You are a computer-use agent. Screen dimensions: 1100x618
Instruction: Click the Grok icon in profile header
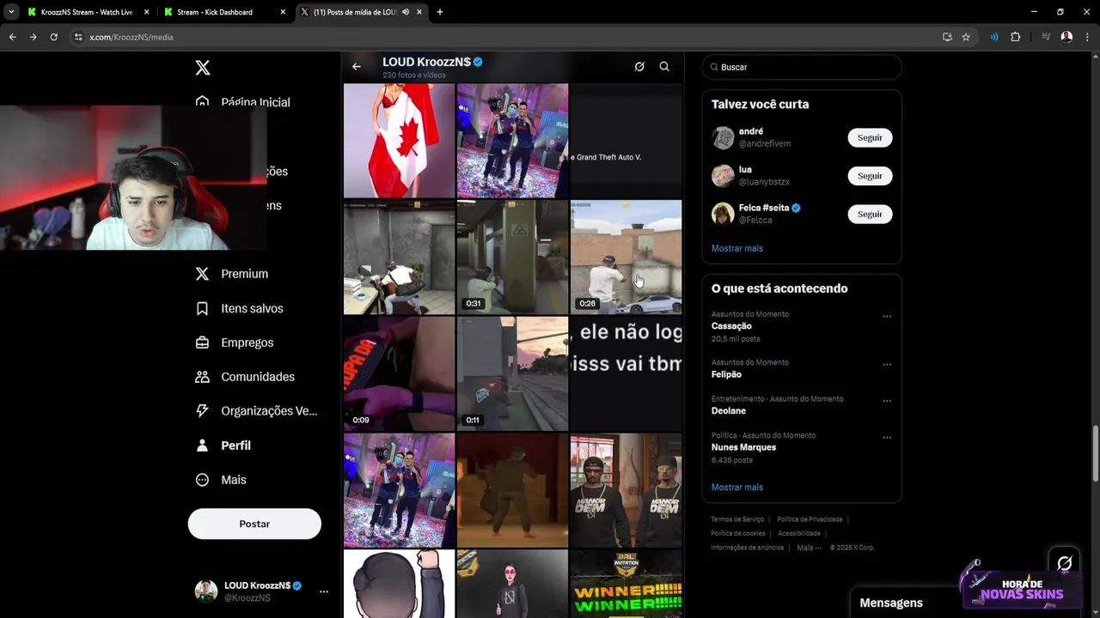pyautogui.click(x=639, y=67)
